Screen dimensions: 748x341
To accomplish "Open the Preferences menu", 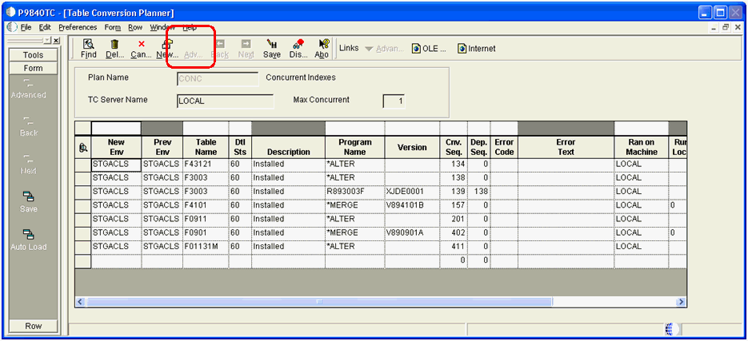I will tap(78, 27).
